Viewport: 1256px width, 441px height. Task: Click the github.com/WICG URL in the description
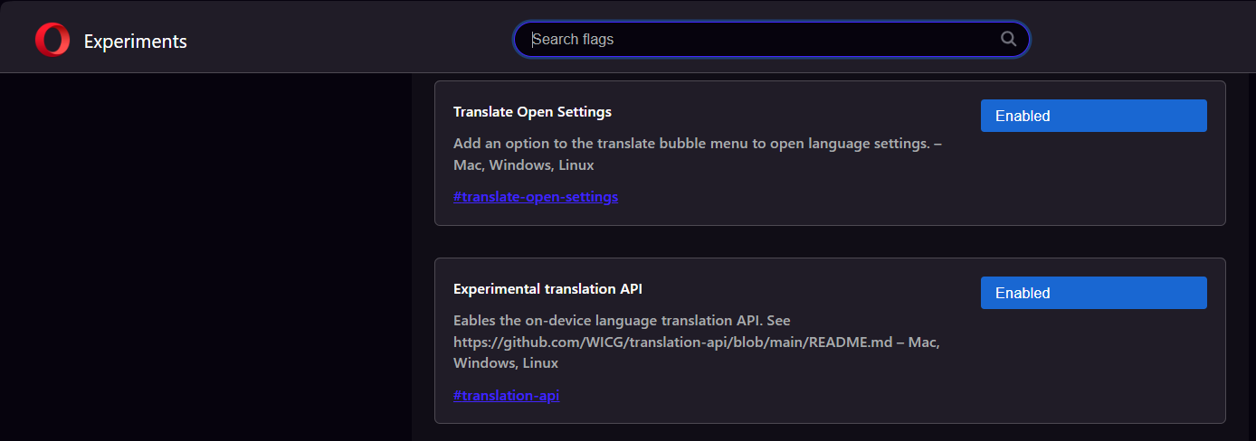[674, 342]
